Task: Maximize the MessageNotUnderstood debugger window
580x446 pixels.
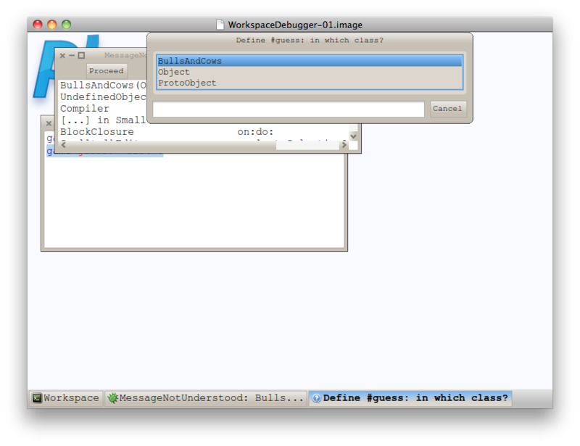Action: tap(81, 56)
